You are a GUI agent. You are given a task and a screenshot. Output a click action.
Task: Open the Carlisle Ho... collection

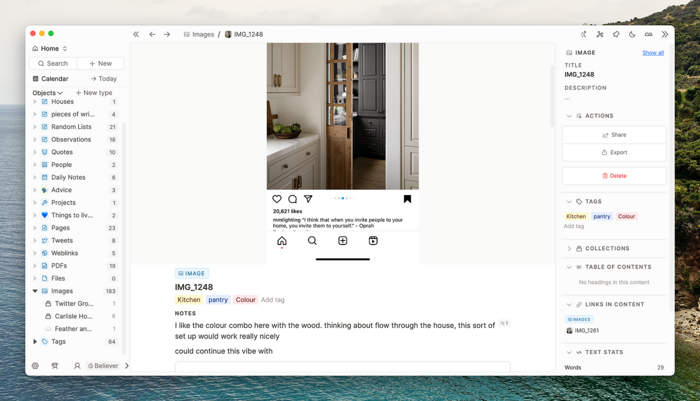coord(74,316)
